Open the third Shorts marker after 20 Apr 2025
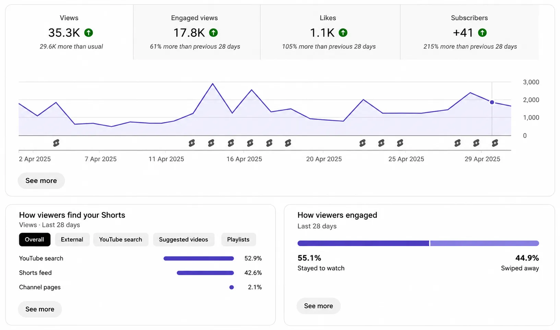Screen dimensions: 560x330 click(x=400, y=143)
